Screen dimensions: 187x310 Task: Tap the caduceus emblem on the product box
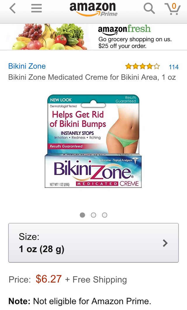tap(136, 160)
